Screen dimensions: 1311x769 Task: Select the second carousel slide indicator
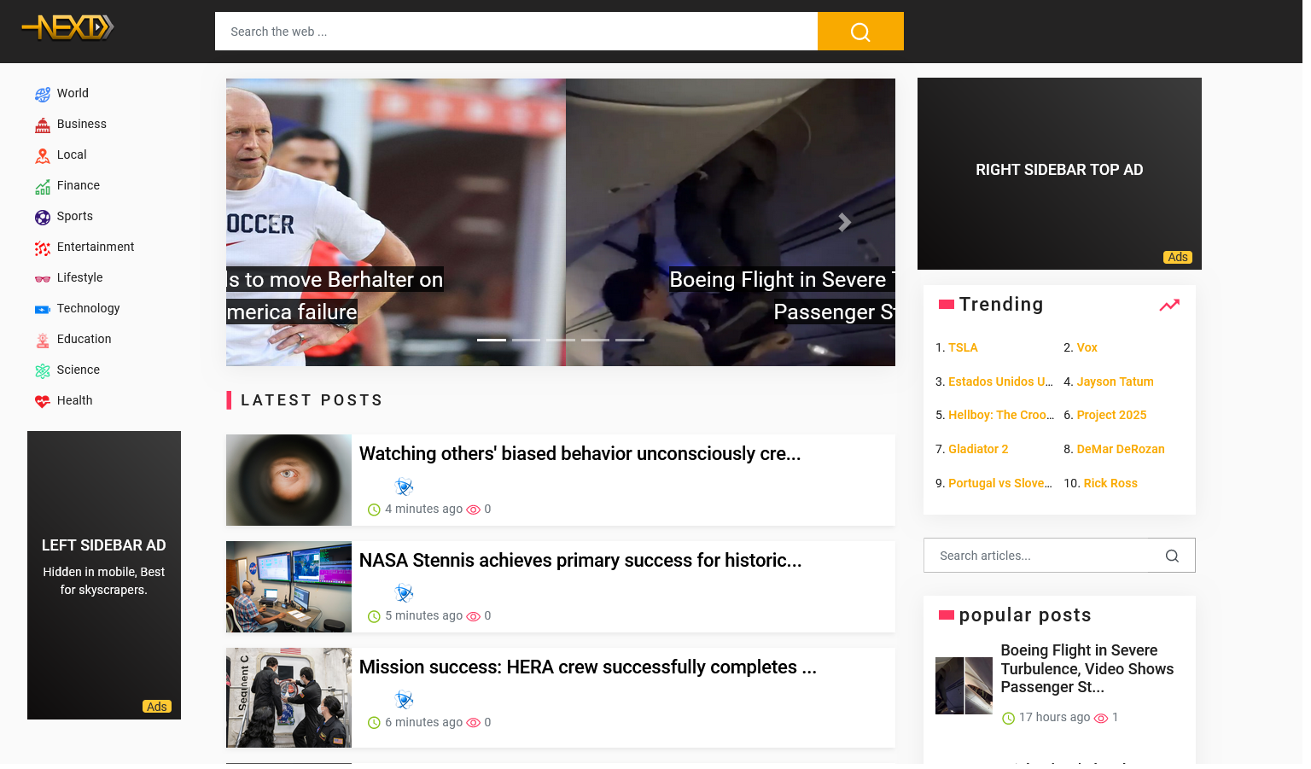(526, 340)
